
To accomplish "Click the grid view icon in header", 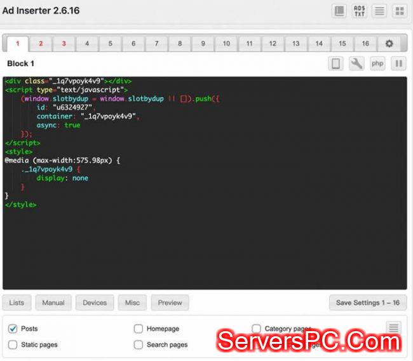I will point(399,11).
